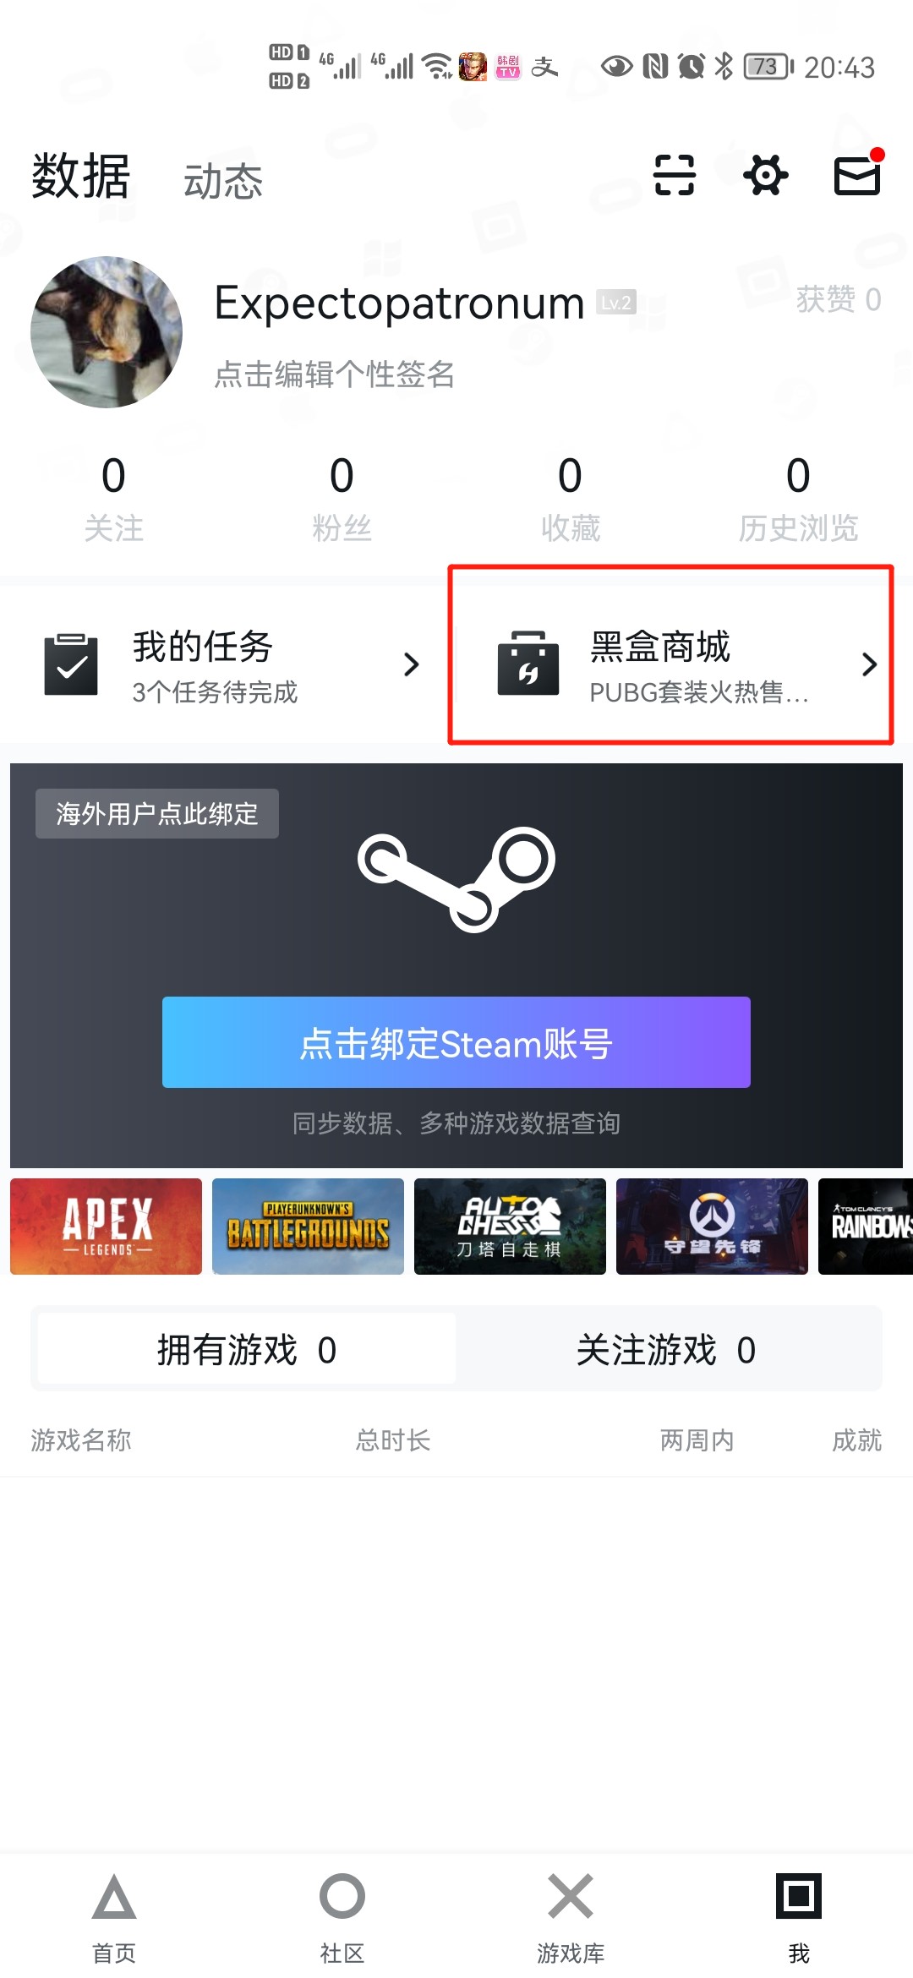
Task: Select the 数据 tab
Action: click(81, 176)
